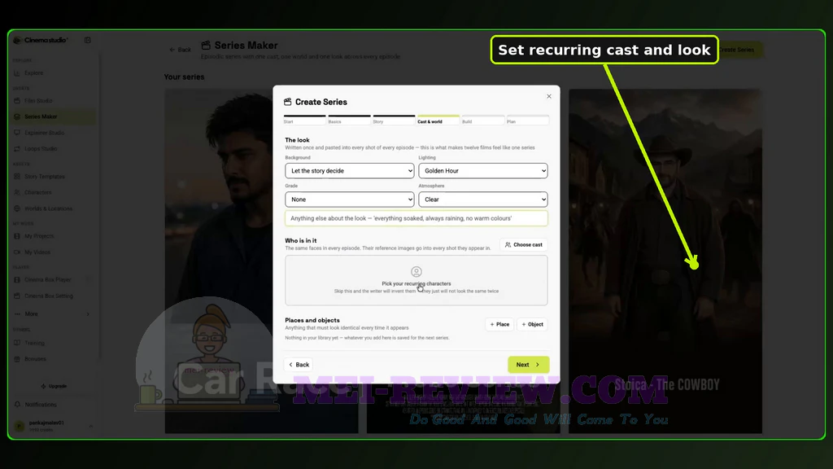Add an Object to the series
This screenshot has width=833, height=469.
532,324
